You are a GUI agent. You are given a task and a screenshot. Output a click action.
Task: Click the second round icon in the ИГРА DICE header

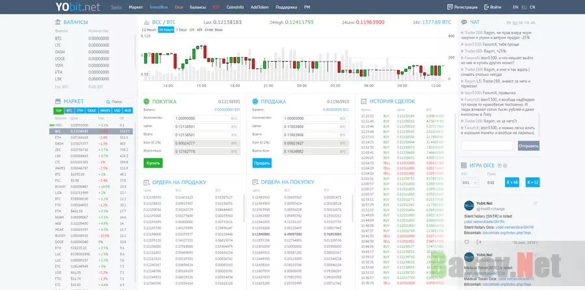505,165
